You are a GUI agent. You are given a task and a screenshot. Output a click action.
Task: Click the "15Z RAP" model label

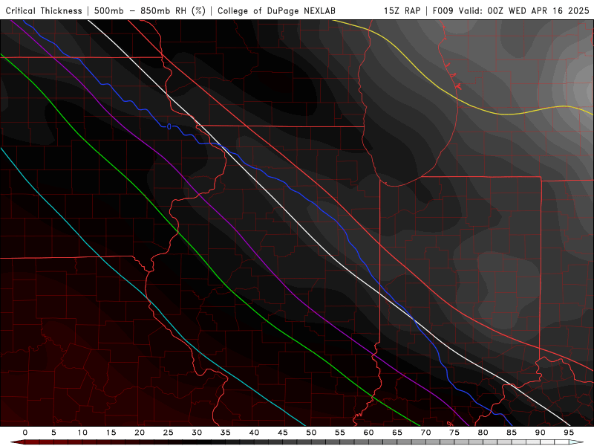click(402, 10)
